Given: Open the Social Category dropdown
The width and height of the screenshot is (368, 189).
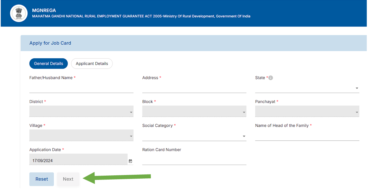Looking at the screenshot, I should (194, 136).
